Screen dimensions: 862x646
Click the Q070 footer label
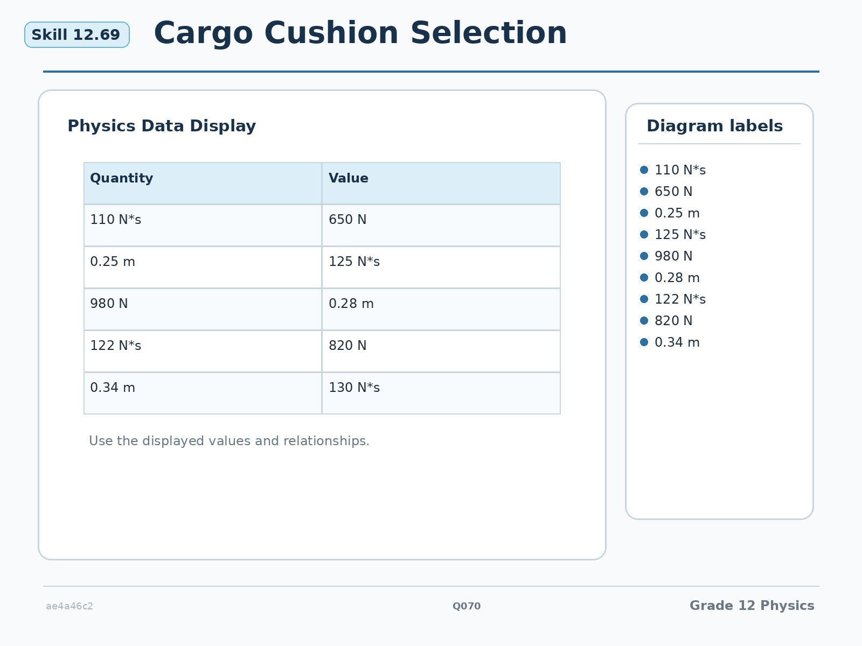(467, 606)
